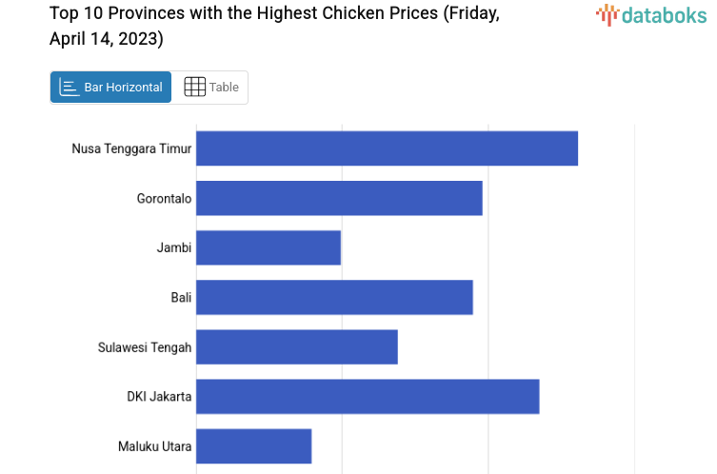Screen dimensions: 717x474
Task: Click the Jambi bar
Action: tap(269, 247)
